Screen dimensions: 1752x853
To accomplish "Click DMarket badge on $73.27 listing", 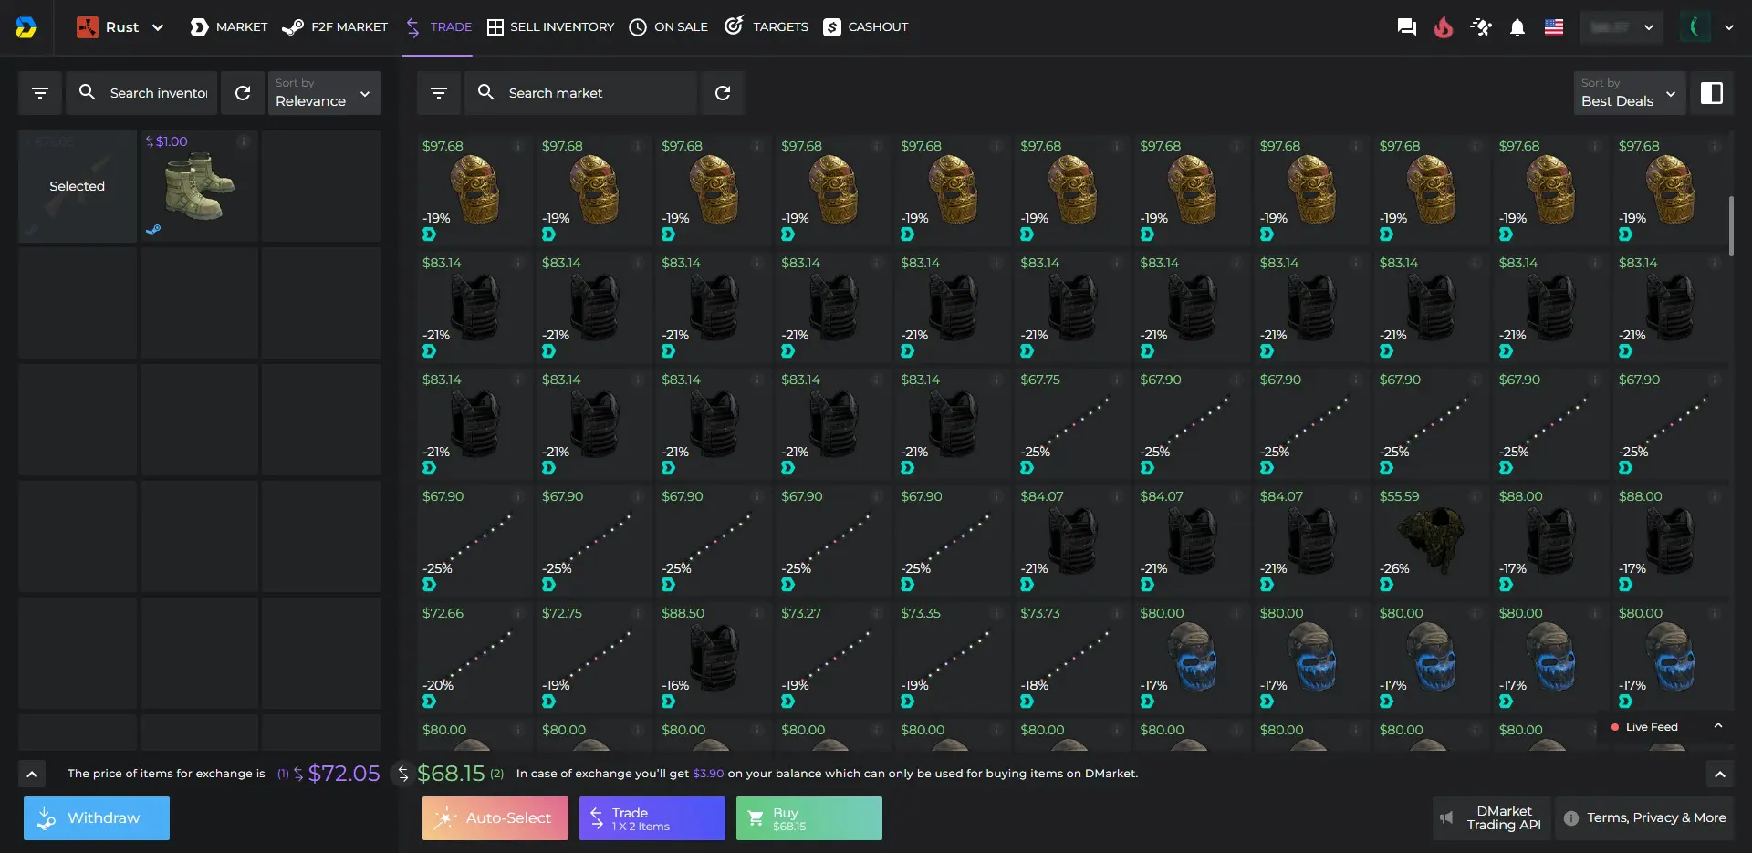I will pyautogui.click(x=787, y=702).
